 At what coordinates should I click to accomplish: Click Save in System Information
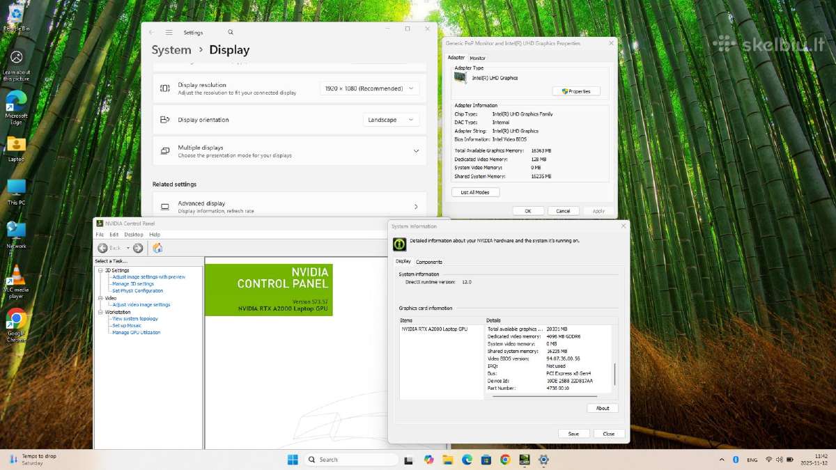[x=573, y=433]
